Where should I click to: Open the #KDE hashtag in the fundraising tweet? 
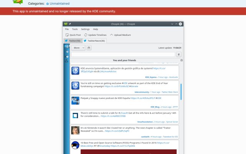125,83
